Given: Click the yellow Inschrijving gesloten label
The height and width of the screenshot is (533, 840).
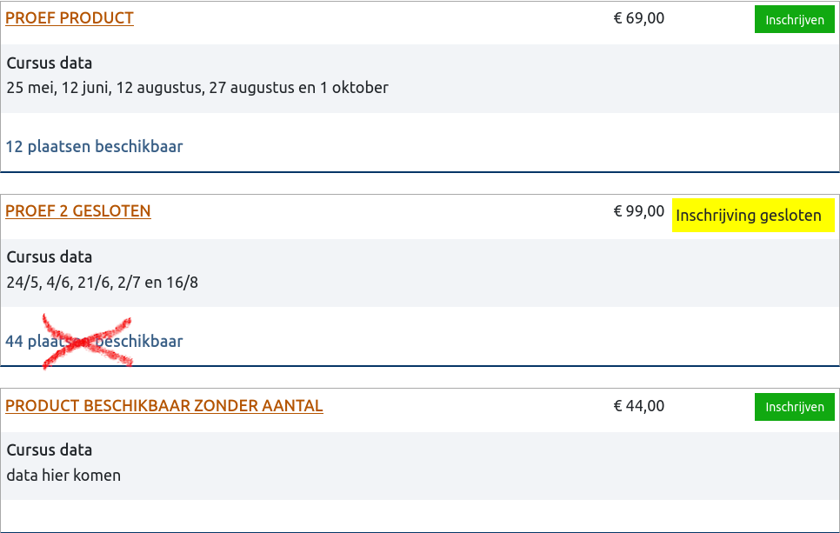Looking at the screenshot, I should pos(748,216).
